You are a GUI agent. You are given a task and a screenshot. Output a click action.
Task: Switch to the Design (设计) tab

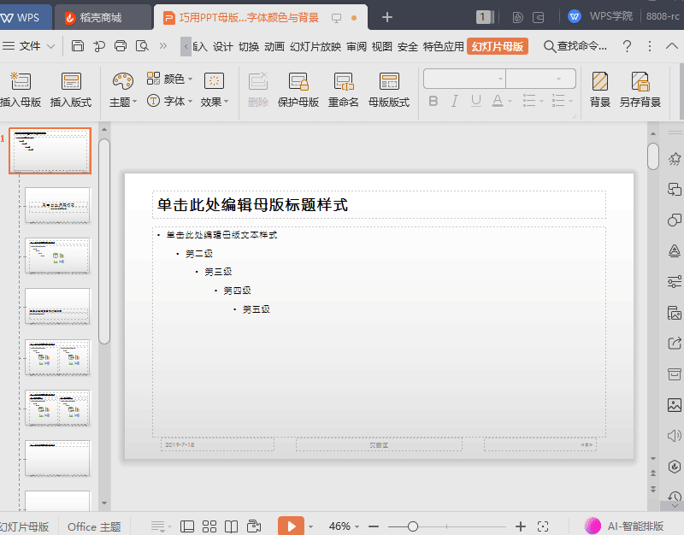coord(223,47)
